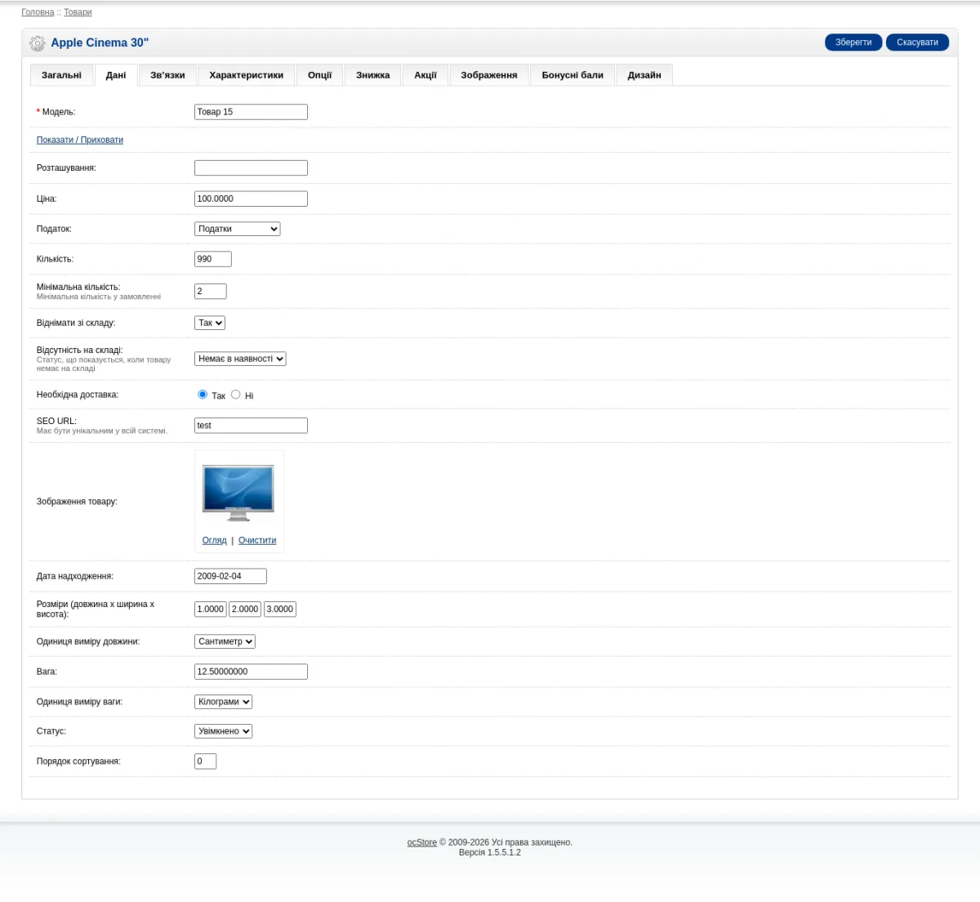Click the Очистити image link
This screenshot has height=902, width=980.
click(x=257, y=541)
